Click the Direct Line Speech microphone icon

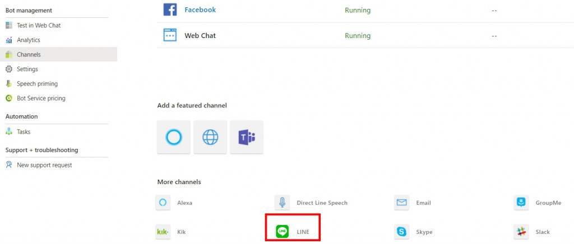[283, 203]
